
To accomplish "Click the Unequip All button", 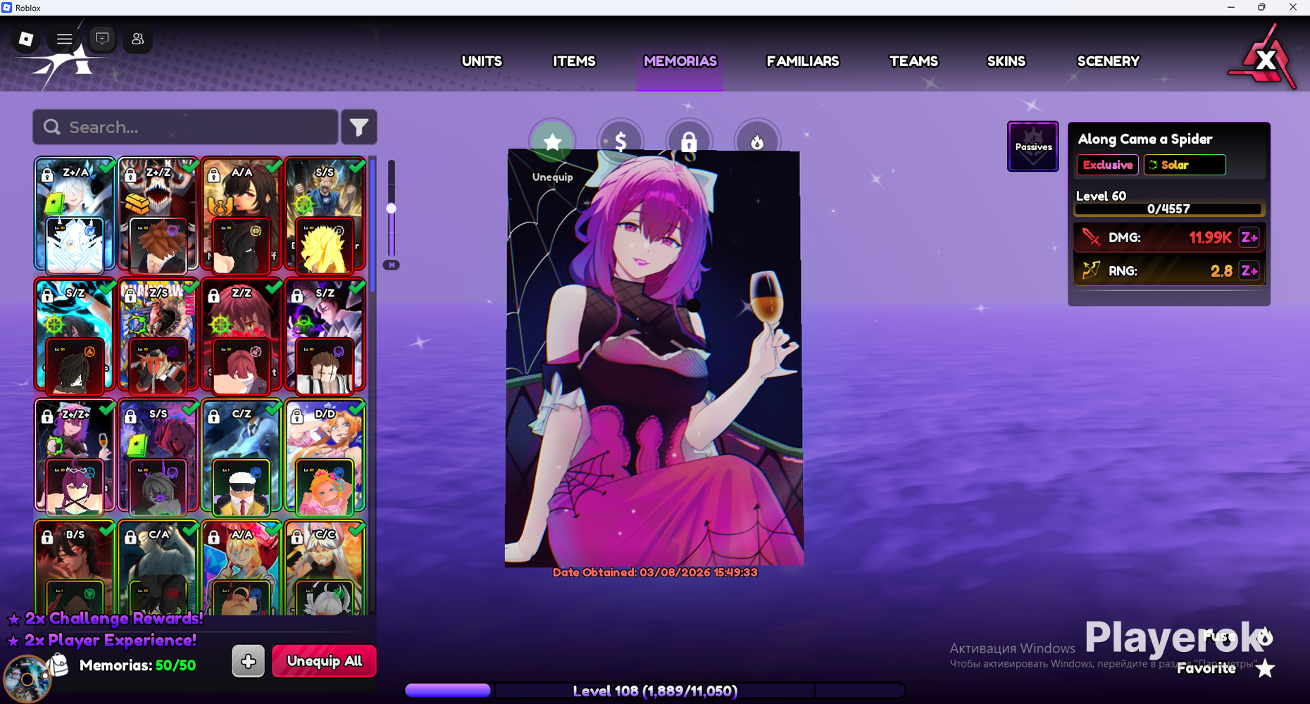I will (325, 661).
